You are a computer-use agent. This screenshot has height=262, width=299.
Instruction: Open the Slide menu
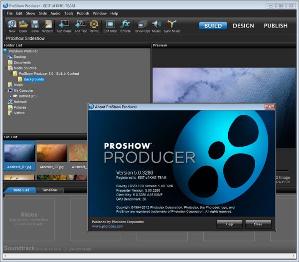(x=43, y=13)
